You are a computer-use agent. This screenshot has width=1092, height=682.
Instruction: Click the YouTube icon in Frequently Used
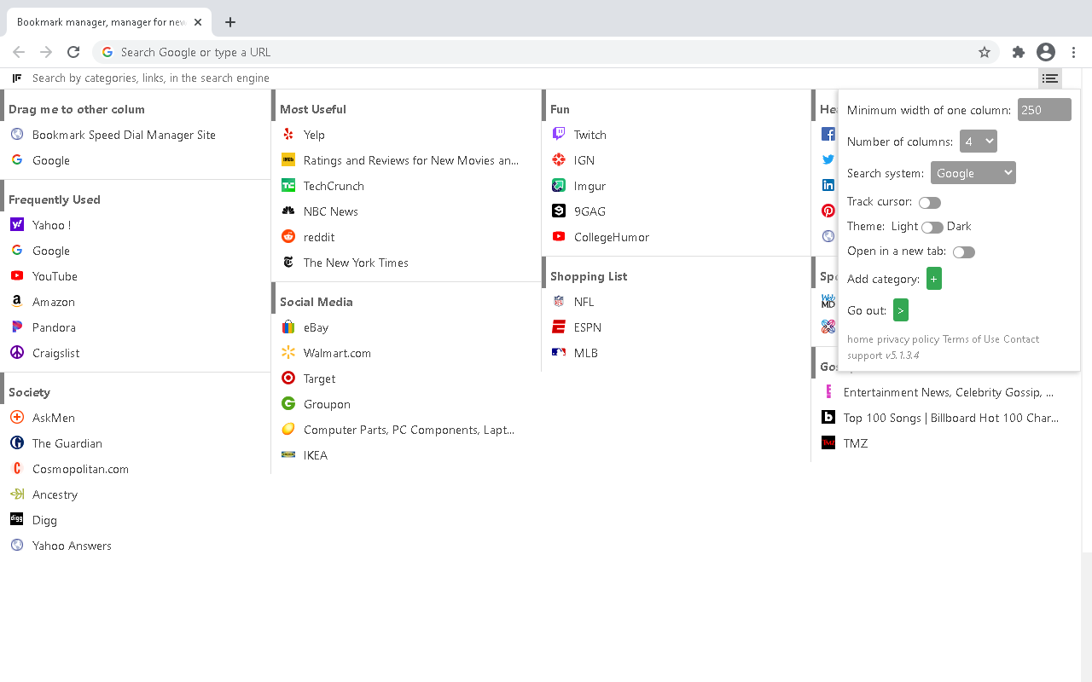(x=17, y=276)
